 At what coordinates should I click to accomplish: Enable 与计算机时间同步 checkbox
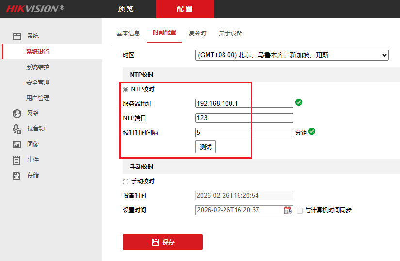(x=300, y=211)
